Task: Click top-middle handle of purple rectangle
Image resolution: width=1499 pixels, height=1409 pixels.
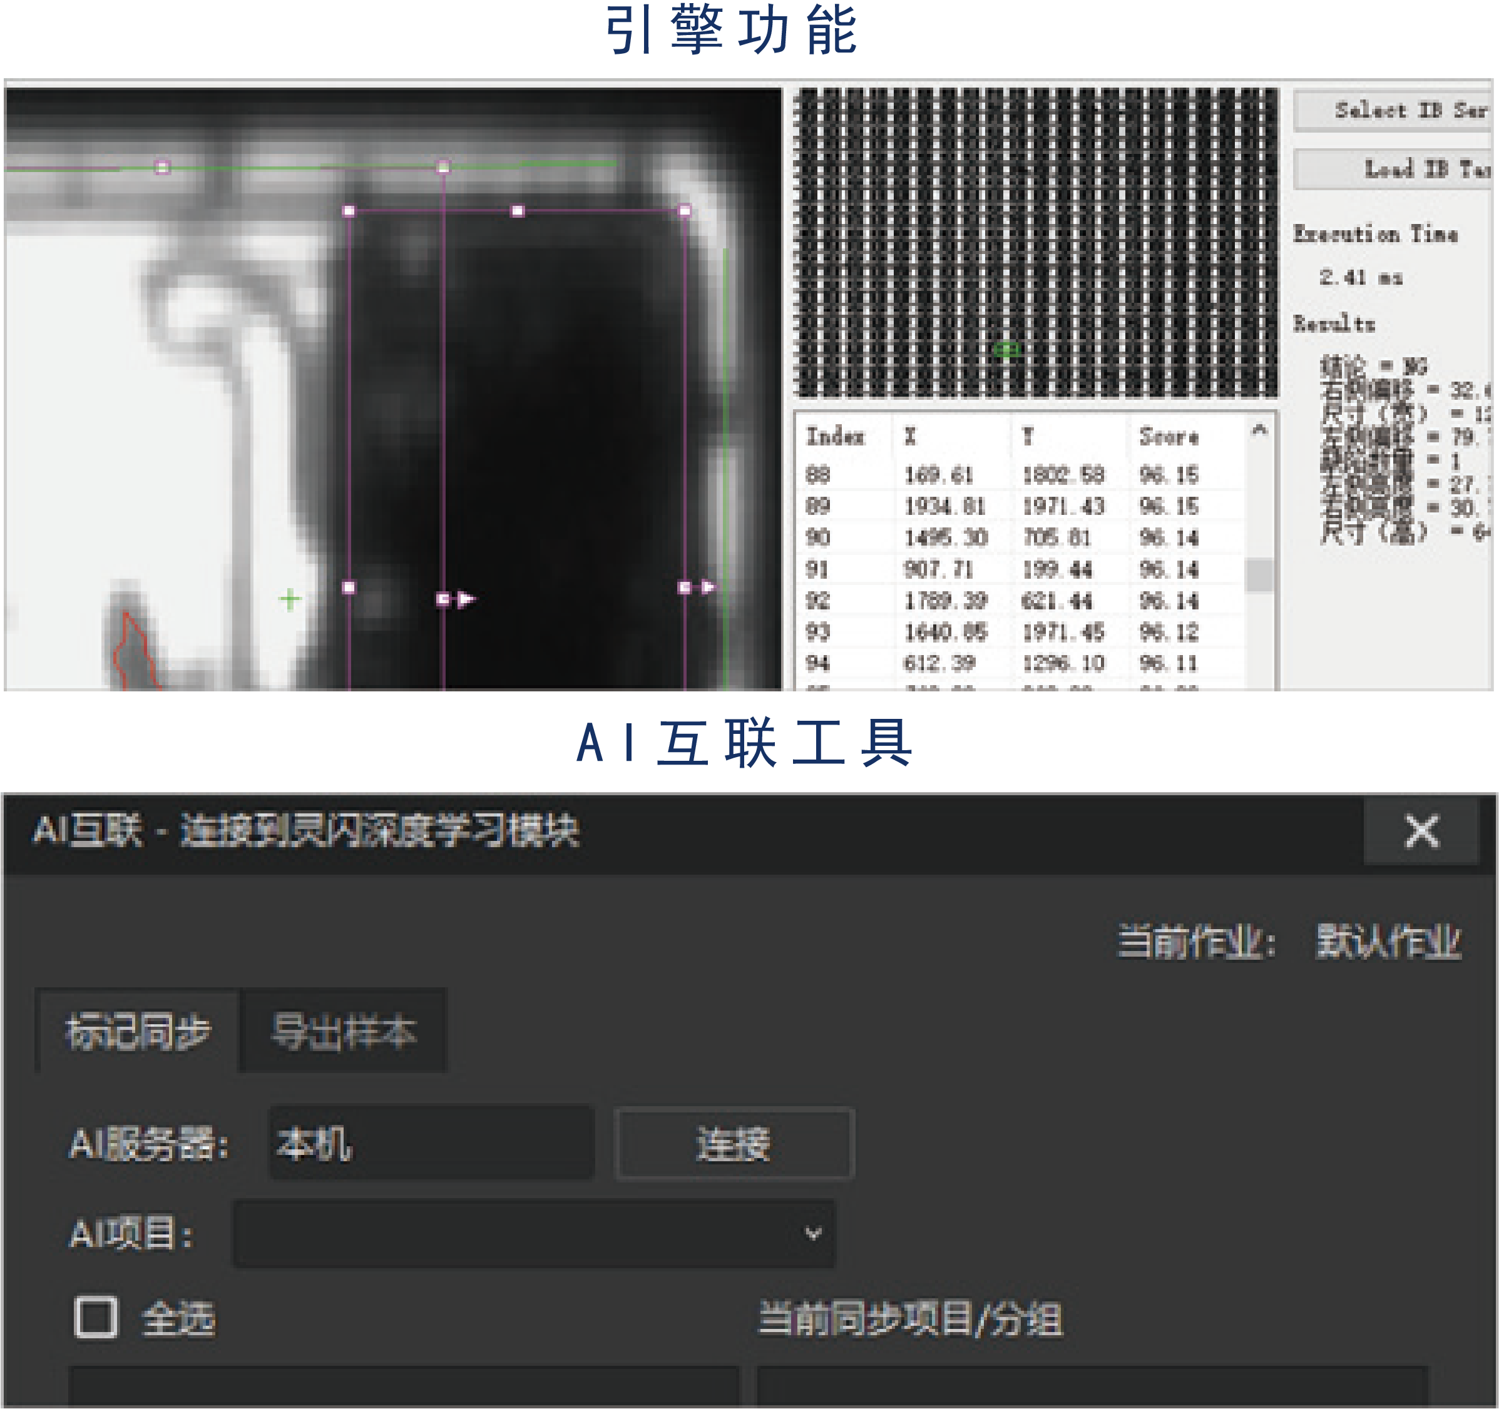Action: 517,211
